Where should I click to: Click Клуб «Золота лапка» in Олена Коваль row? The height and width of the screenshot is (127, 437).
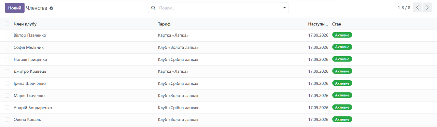[x=178, y=119]
